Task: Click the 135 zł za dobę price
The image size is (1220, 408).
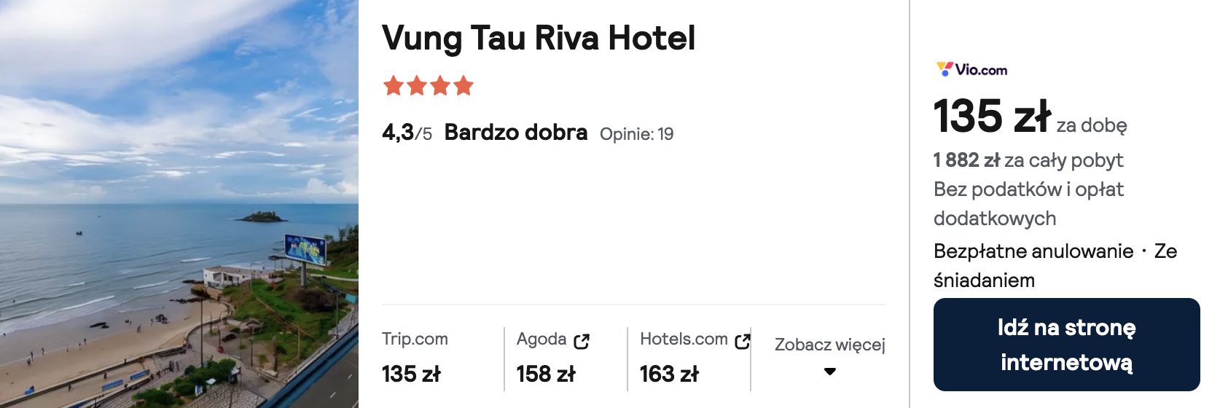Action: (1030, 117)
